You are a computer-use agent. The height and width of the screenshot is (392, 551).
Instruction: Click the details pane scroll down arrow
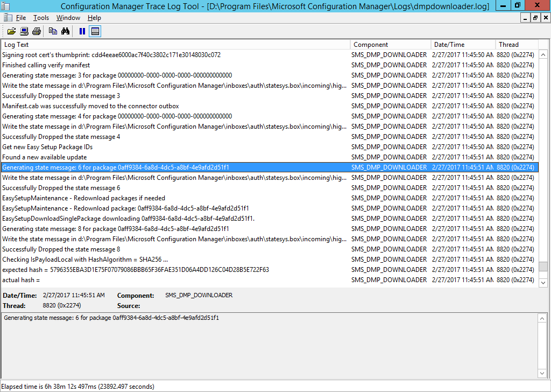click(x=542, y=373)
